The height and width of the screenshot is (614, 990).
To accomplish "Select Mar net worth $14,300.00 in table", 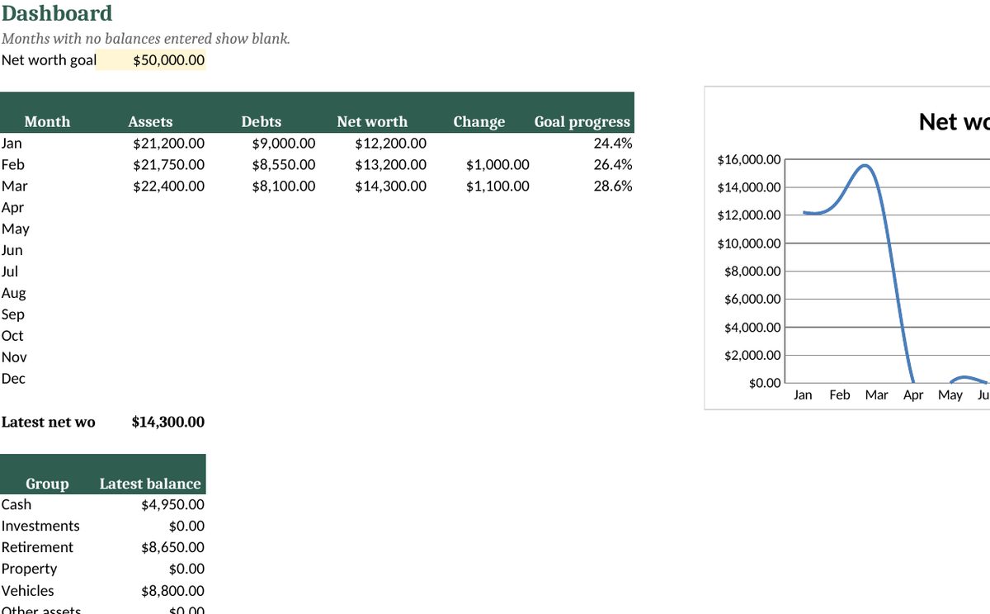I will pos(390,187).
